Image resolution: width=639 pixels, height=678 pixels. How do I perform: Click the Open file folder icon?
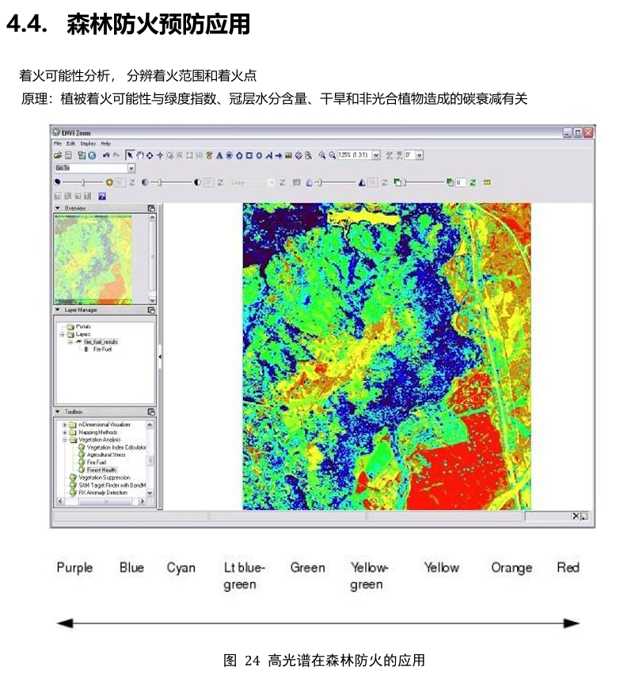58,156
